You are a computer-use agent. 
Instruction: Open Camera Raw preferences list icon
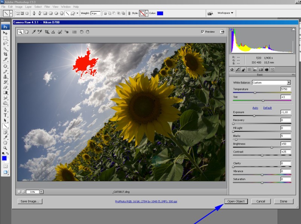74,32
